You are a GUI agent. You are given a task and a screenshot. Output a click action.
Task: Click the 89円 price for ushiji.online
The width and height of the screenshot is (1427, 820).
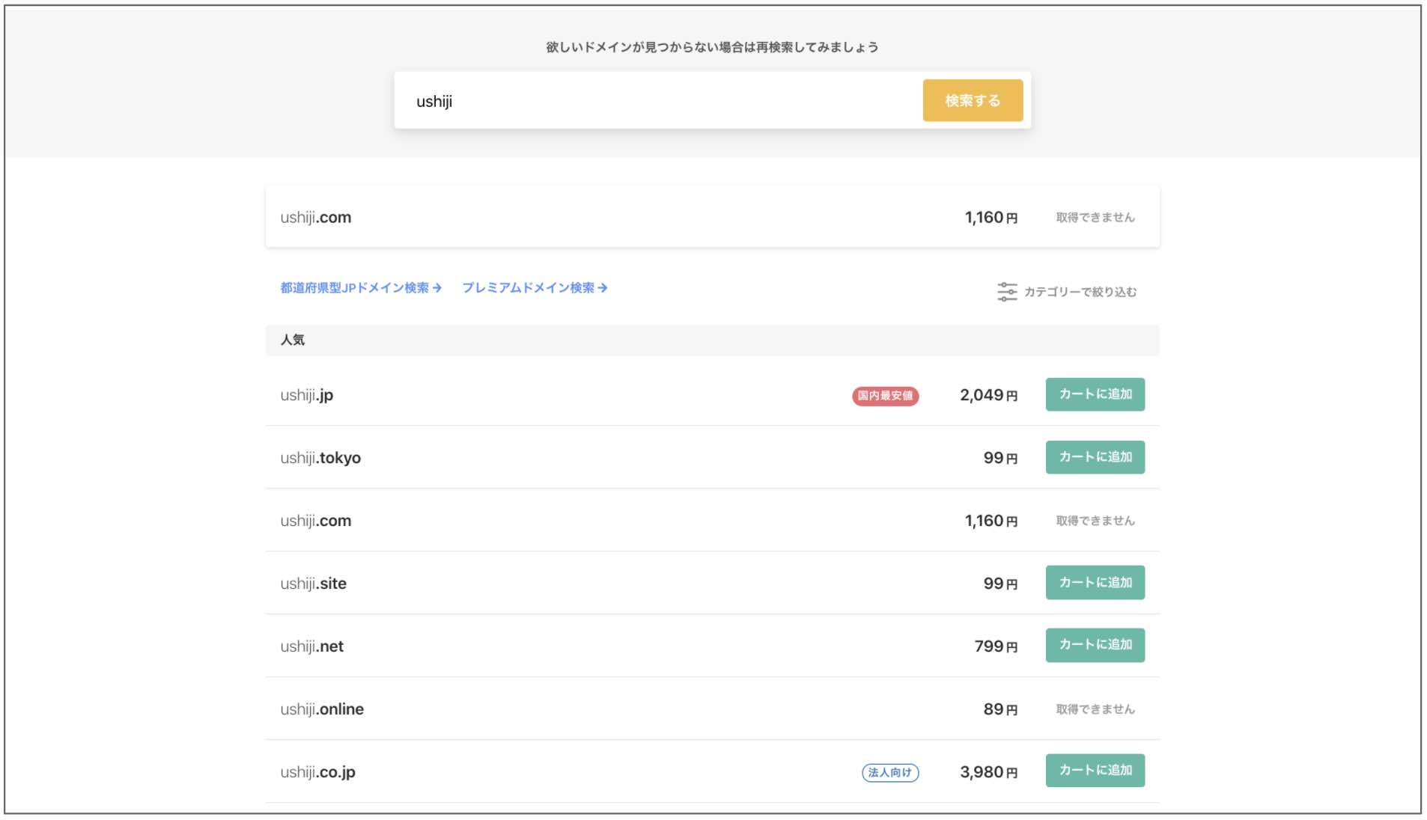[1000, 709]
